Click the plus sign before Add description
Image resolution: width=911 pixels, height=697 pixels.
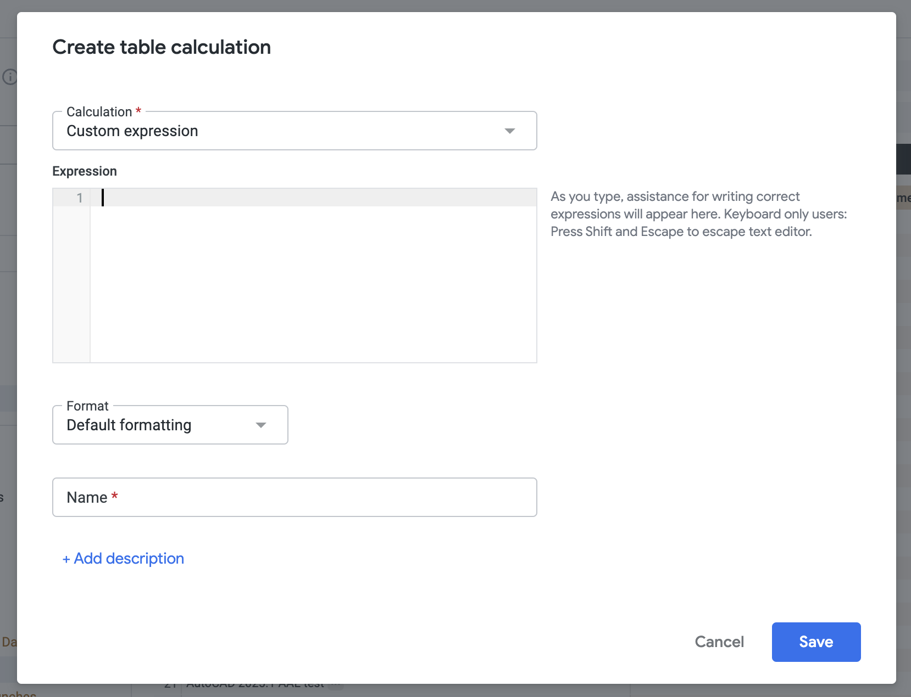tap(66, 559)
